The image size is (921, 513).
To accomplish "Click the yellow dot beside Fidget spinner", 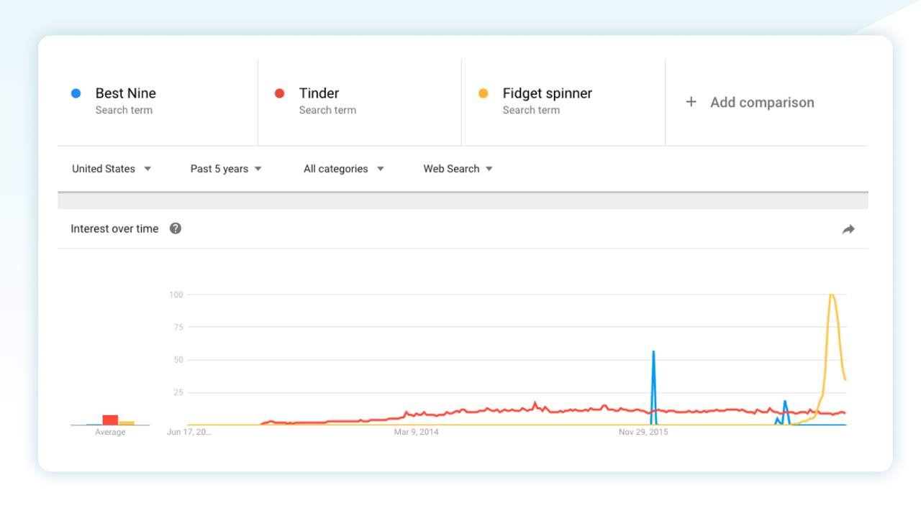I will point(484,93).
